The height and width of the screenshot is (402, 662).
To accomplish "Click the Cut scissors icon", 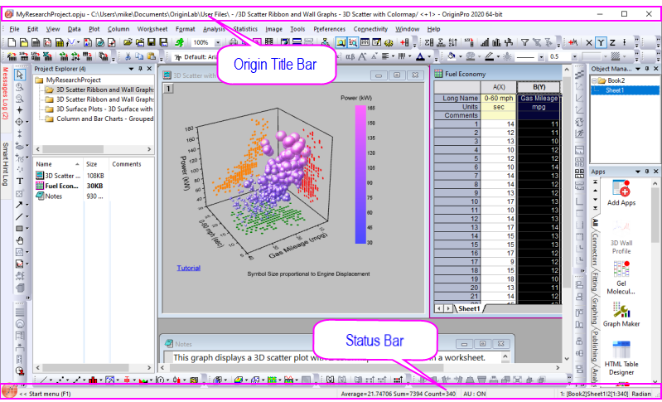I will pos(128,56).
